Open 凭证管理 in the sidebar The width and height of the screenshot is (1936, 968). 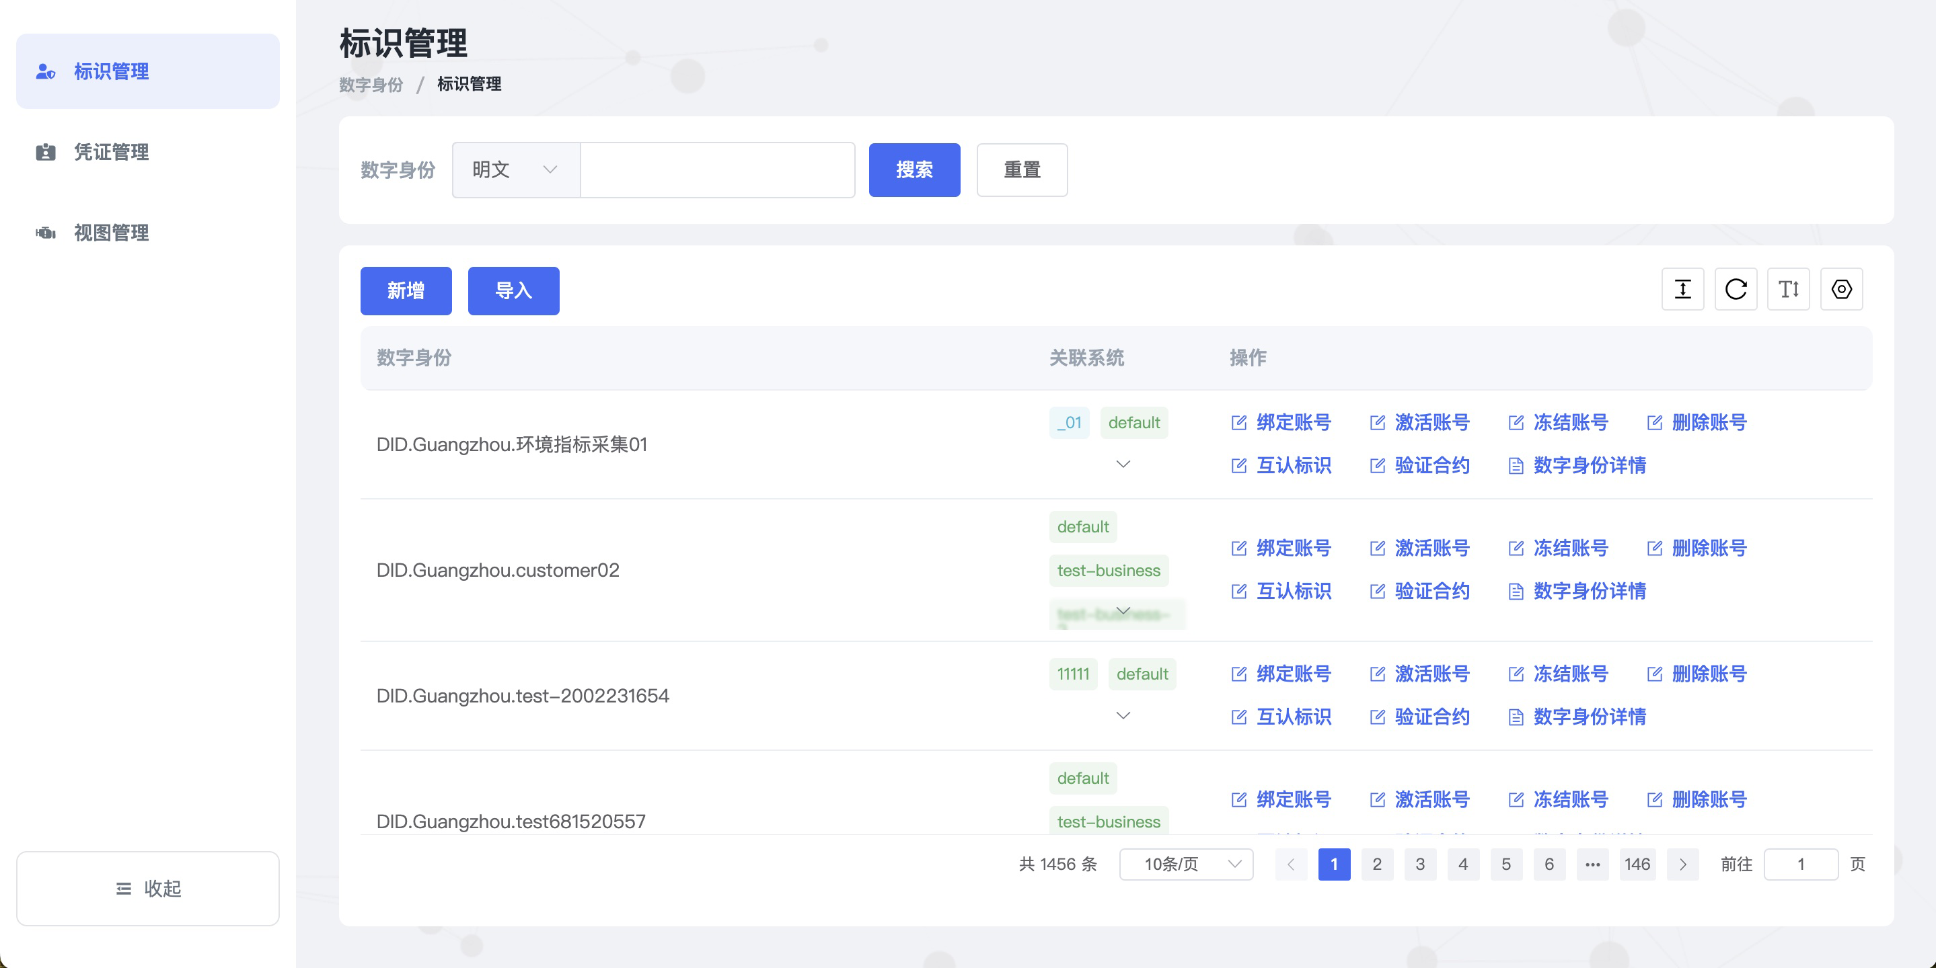pyautogui.click(x=111, y=153)
